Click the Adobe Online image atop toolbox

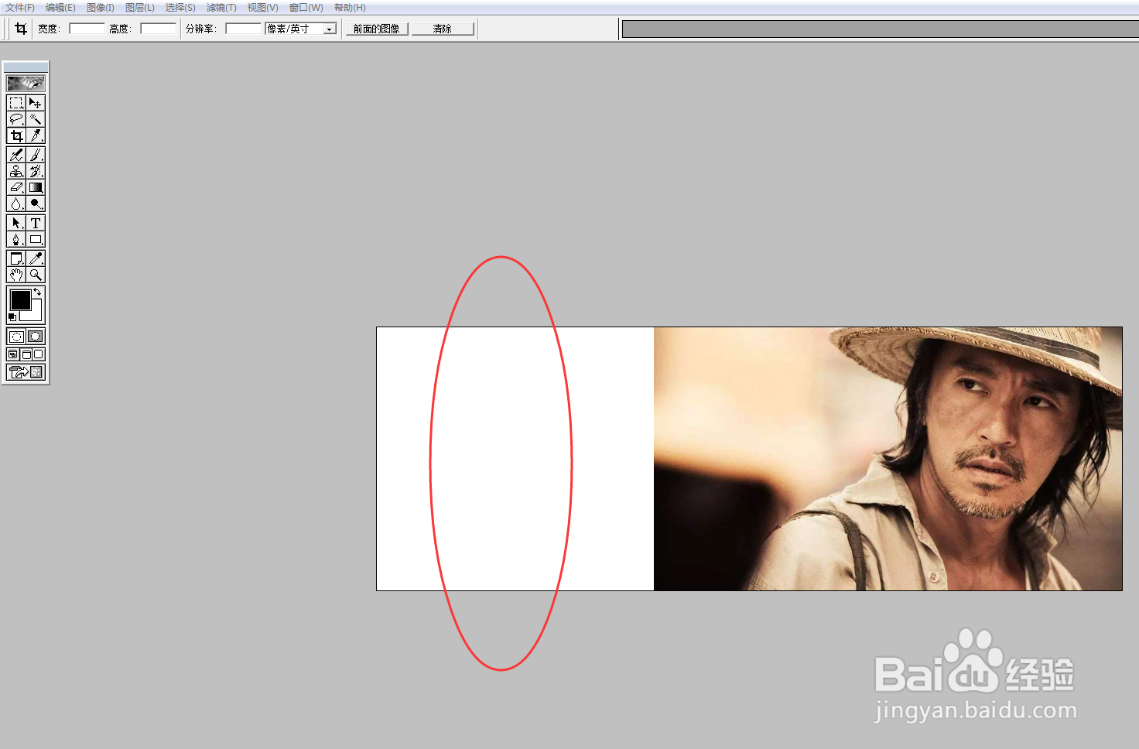tap(26, 83)
